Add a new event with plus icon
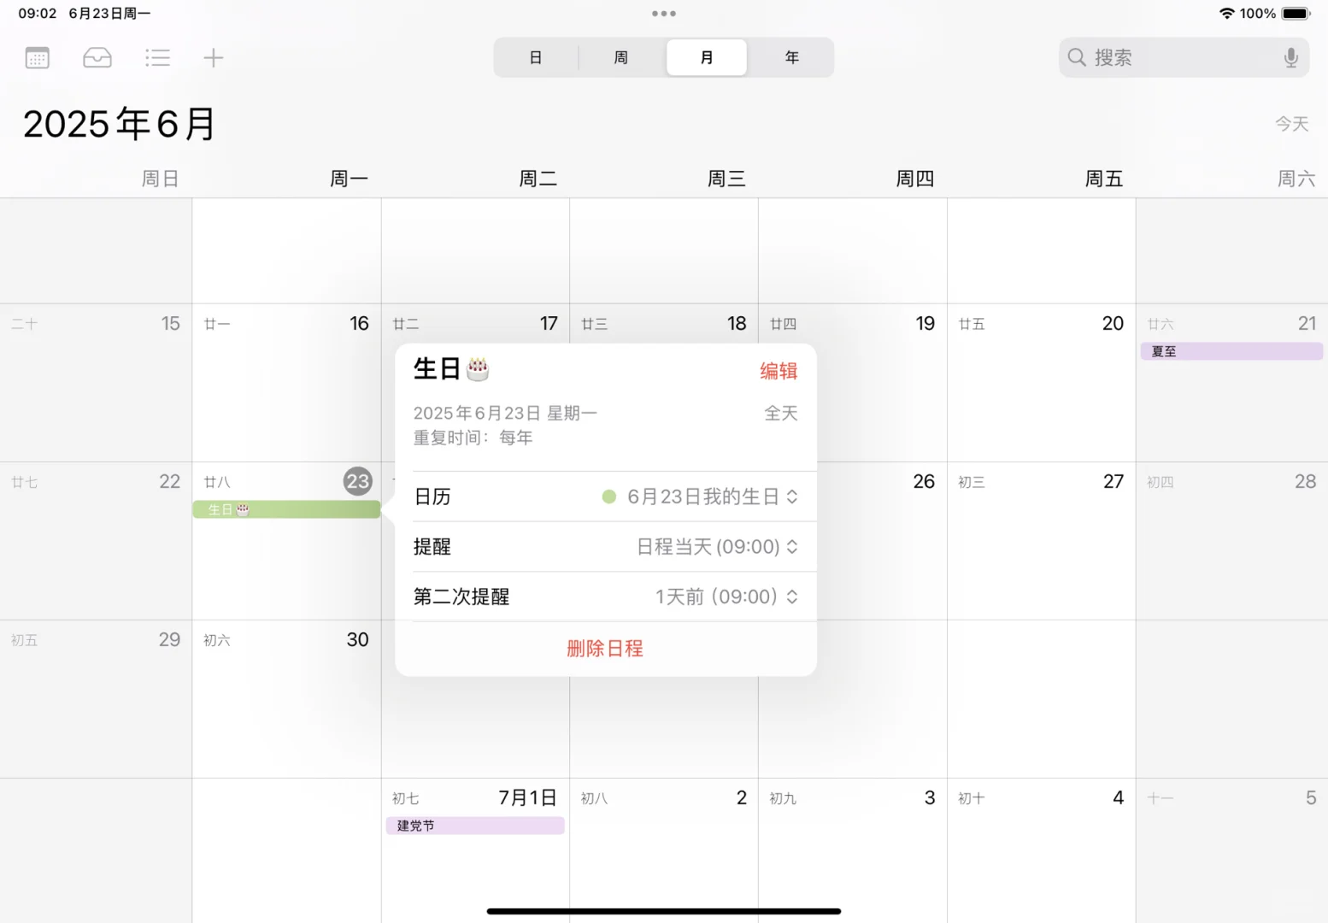This screenshot has height=923, width=1328. coord(214,58)
